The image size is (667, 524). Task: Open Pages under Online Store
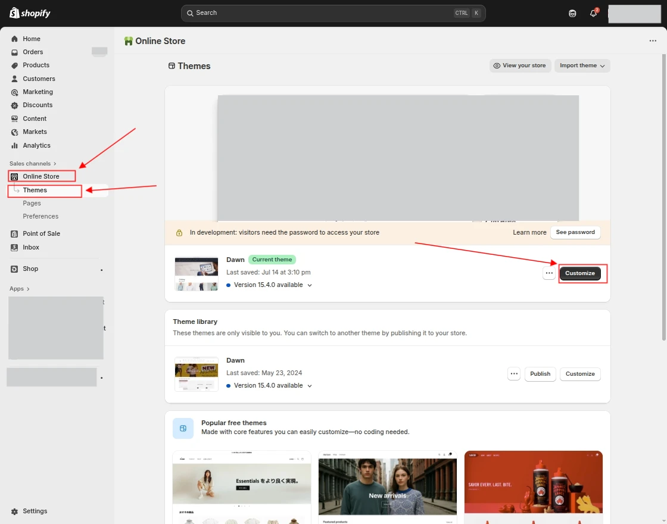32,203
